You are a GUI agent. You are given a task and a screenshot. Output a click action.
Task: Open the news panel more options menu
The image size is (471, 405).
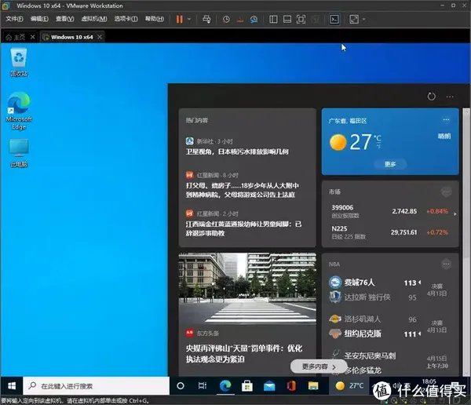[x=450, y=97]
